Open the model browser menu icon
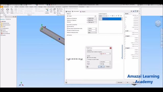This screenshot has height=92, width=163. click(x=15, y=17)
